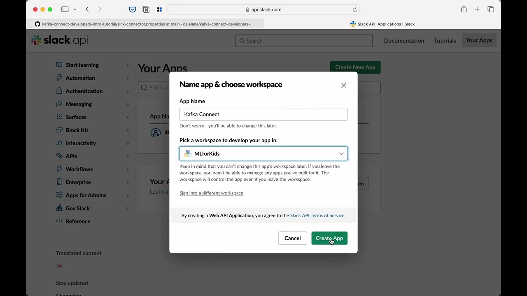Open the Enterprise sidebar item
The width and height of the screenshot is (527, 296).
[x=78, y=182]
